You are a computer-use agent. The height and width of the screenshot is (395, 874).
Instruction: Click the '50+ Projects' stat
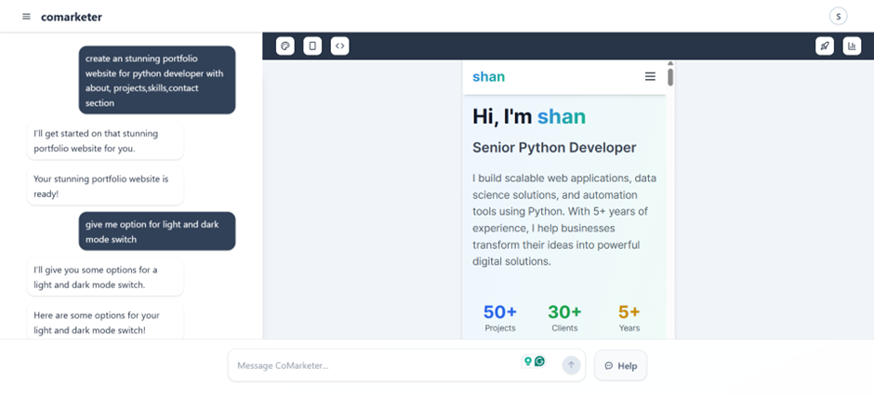[x=499, y=317]
